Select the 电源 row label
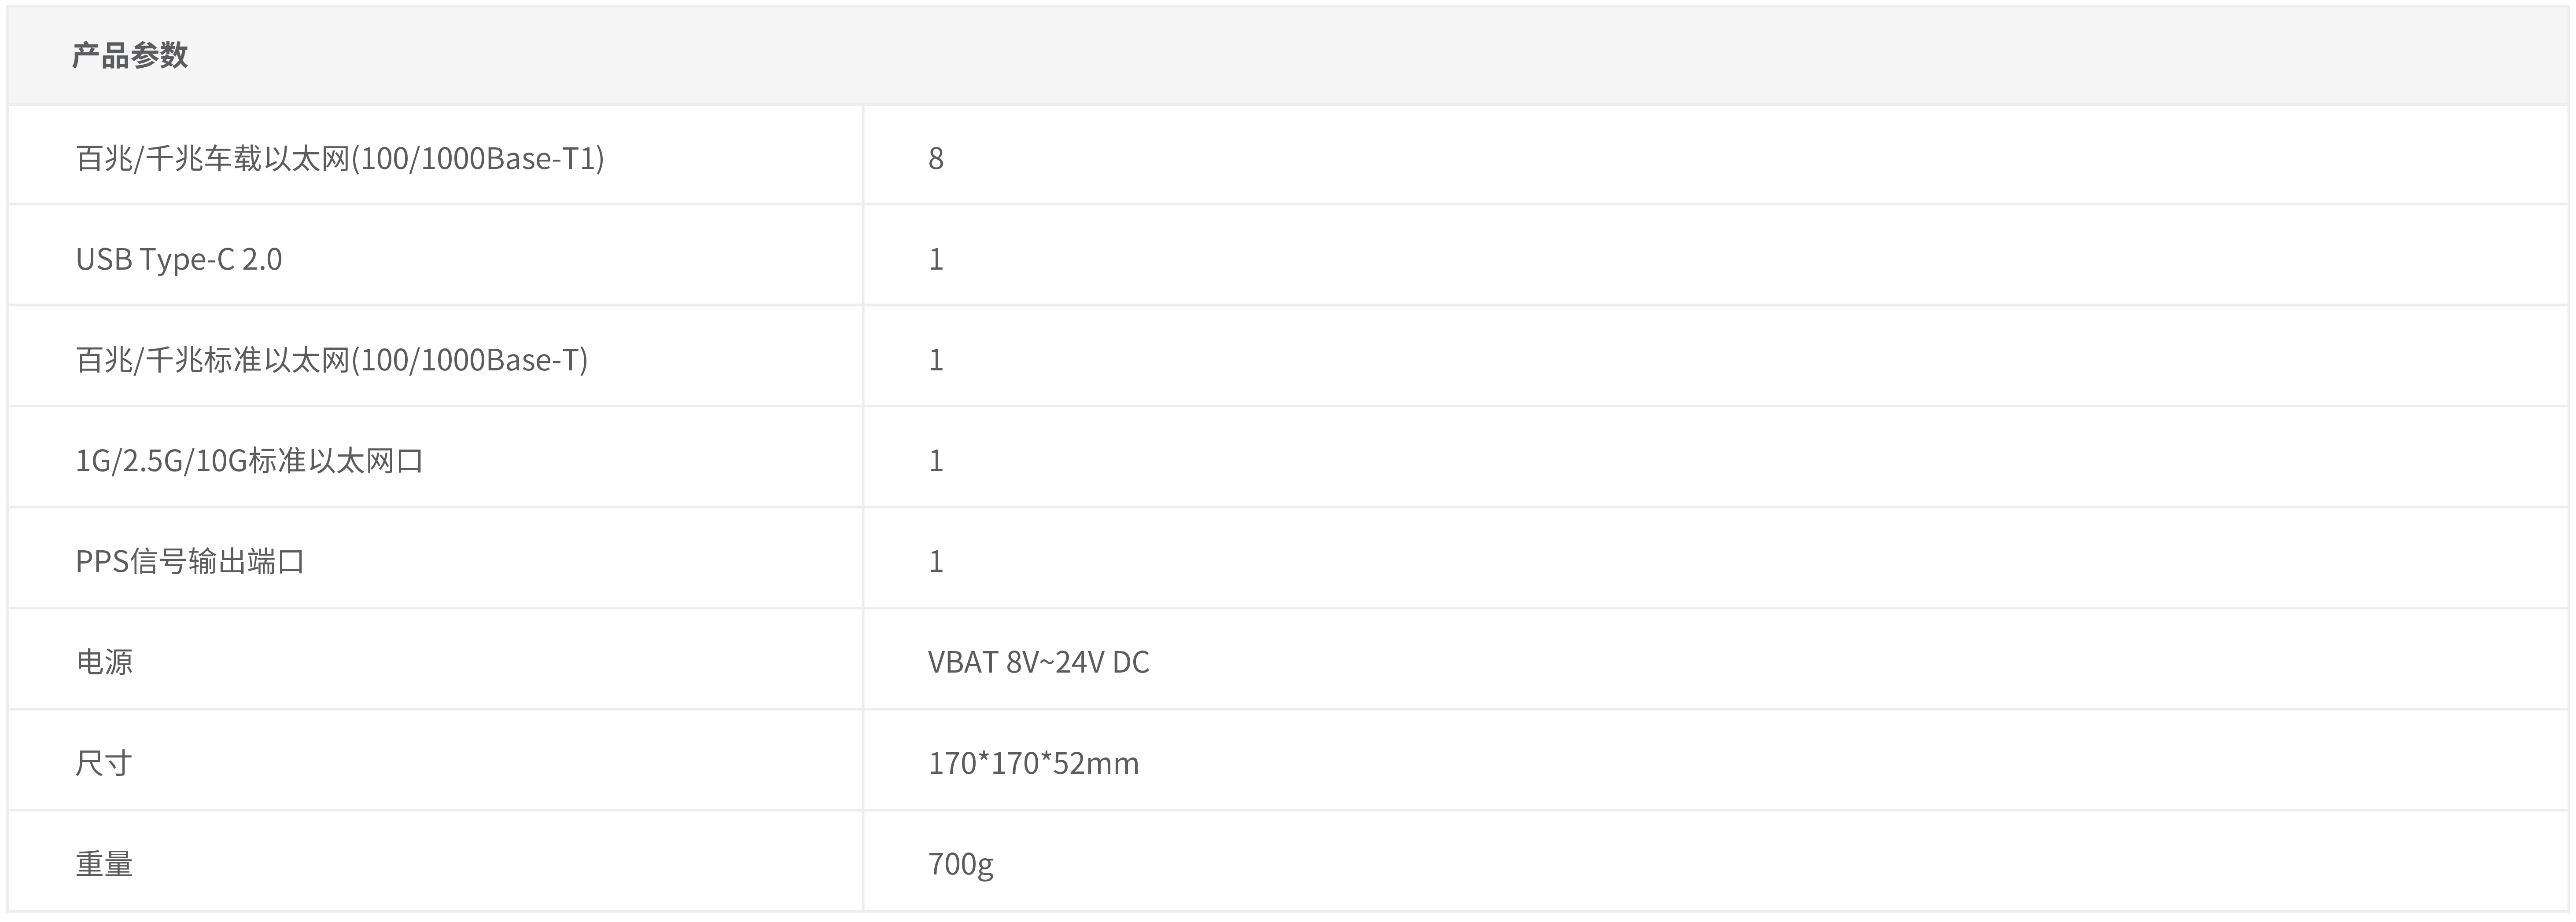2576x922 pixels. 104,661
